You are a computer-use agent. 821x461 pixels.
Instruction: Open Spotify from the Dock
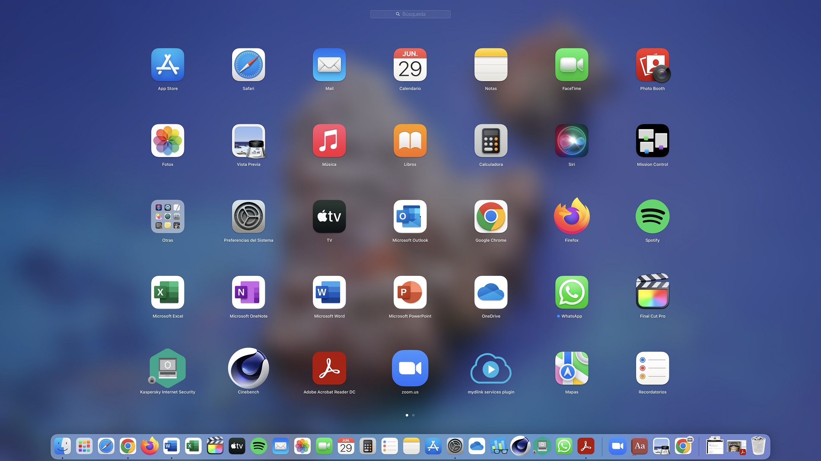click(259, 446)
